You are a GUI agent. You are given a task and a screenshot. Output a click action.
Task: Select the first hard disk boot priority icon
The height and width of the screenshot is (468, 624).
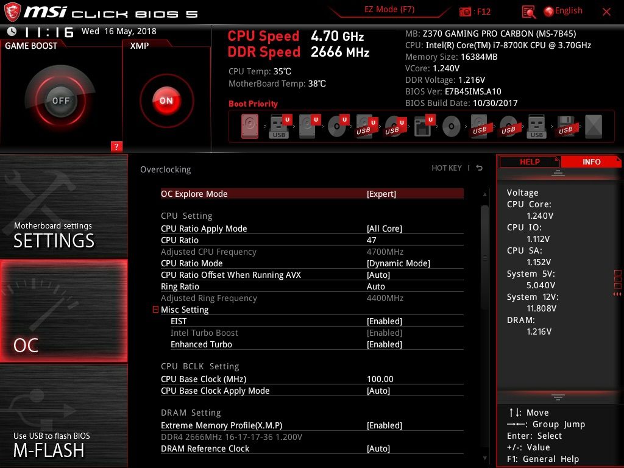point(250,127)
